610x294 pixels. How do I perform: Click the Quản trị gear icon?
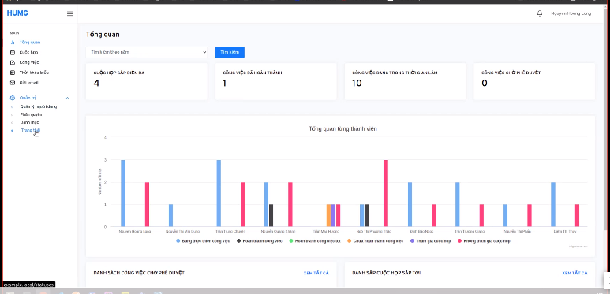[x=13, y=98]
